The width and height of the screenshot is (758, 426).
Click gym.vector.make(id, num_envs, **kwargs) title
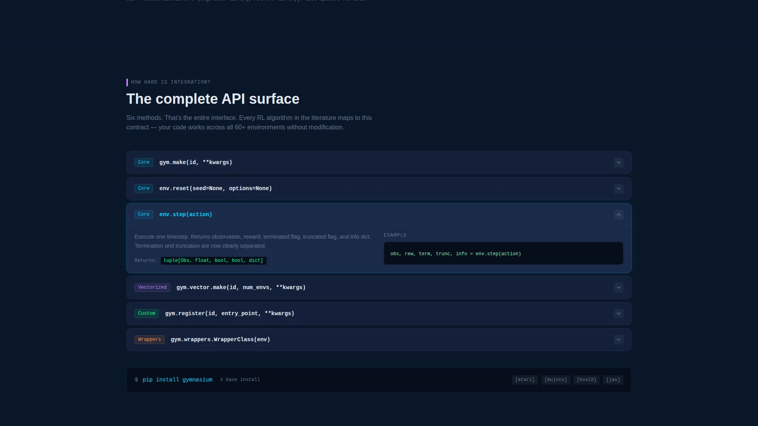point(241,288)
